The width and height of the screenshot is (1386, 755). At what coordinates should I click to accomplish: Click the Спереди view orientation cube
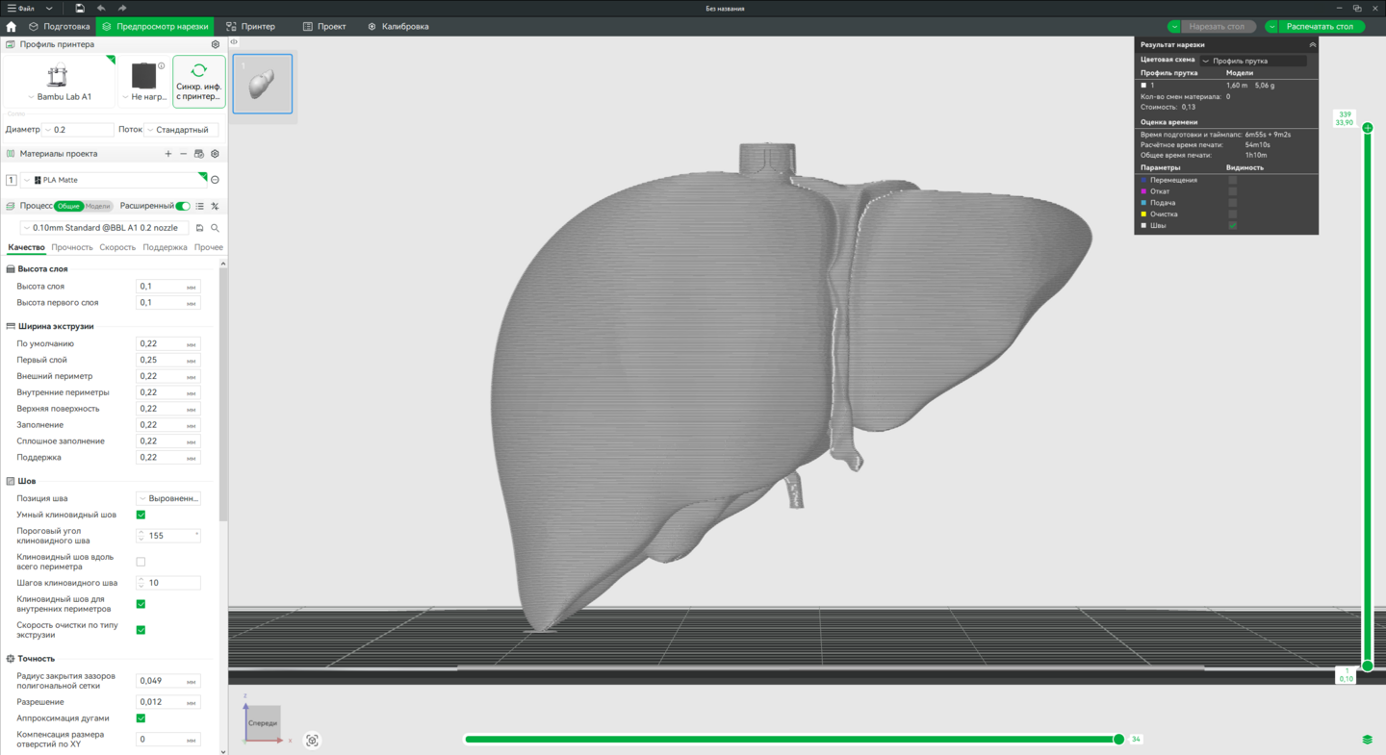(263, 722)
